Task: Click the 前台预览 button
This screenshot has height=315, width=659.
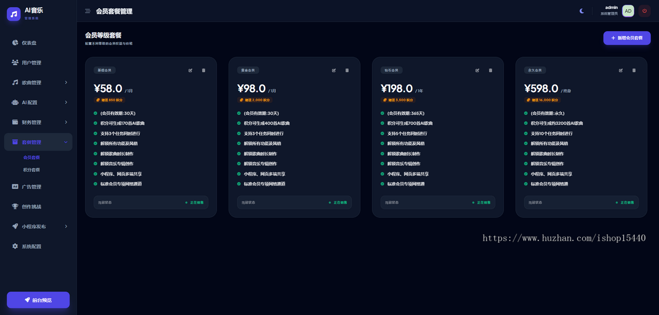Action: (x=38, y=300)
